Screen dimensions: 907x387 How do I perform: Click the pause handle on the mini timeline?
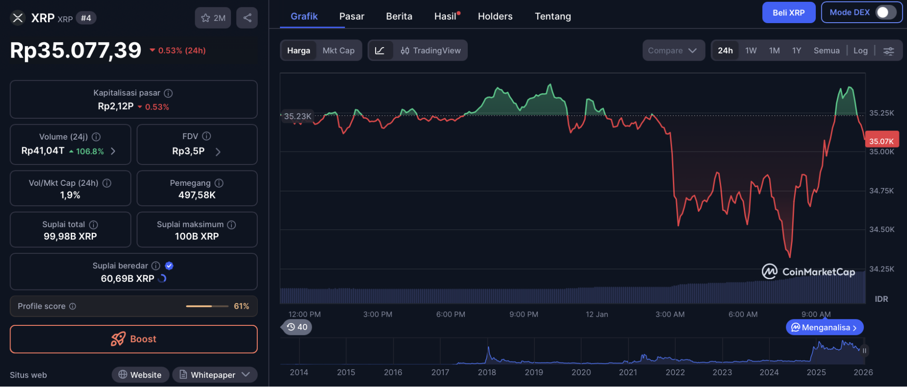click(x=864, y=350)
